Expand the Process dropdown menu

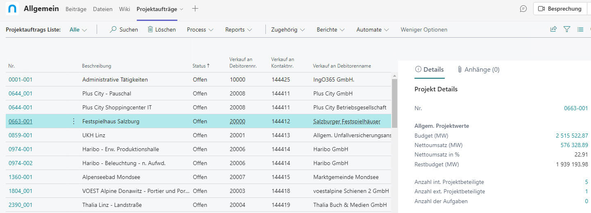200,29
